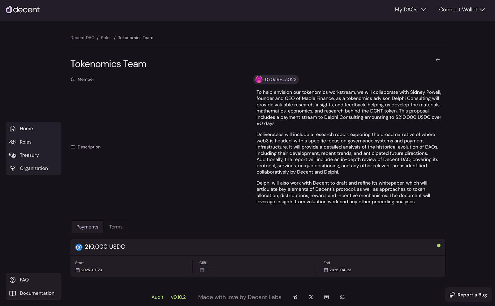Open the X social icon in footer
This screenshot has width=495, height=306.
311,297
